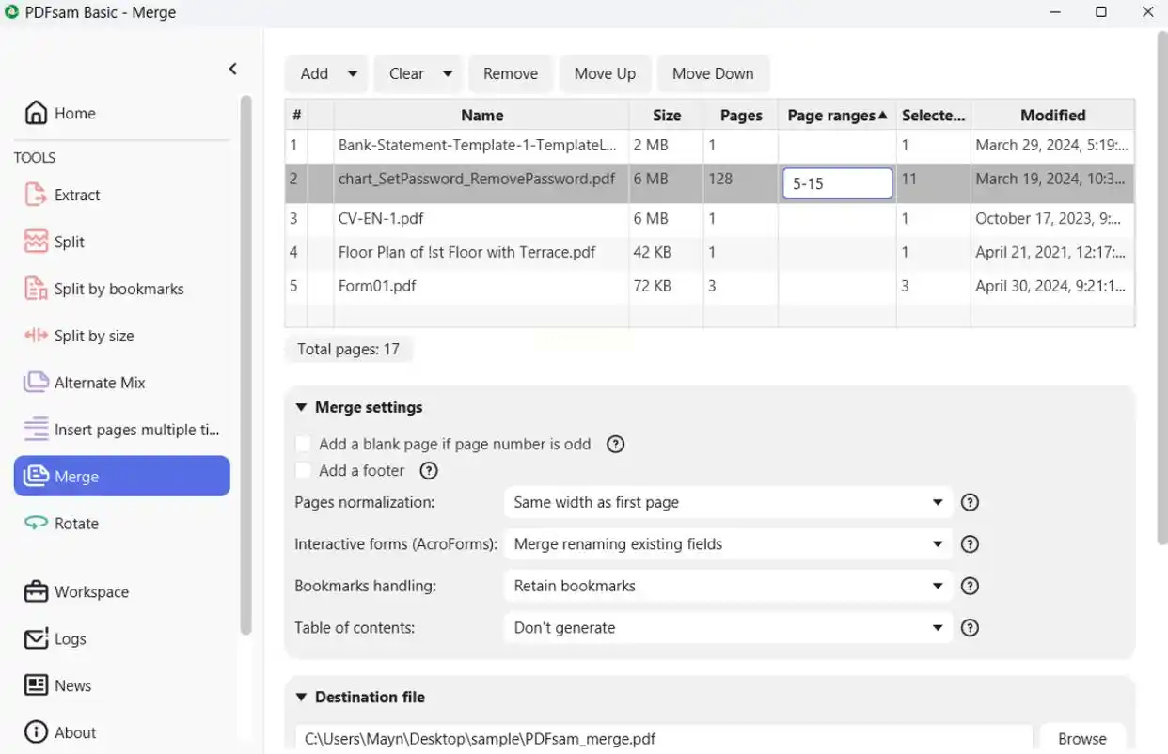
Task: Click the Move Up button
Action: pyautogui.click(x=605, y=73)
